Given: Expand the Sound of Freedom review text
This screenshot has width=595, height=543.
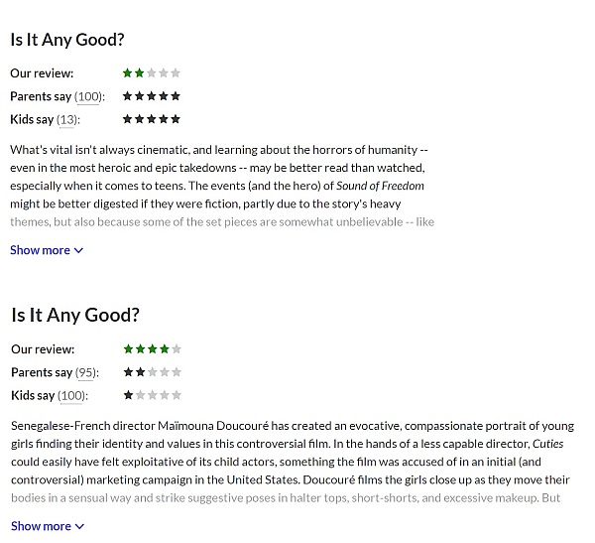Looking at the screenshot, I should [47, 250].
